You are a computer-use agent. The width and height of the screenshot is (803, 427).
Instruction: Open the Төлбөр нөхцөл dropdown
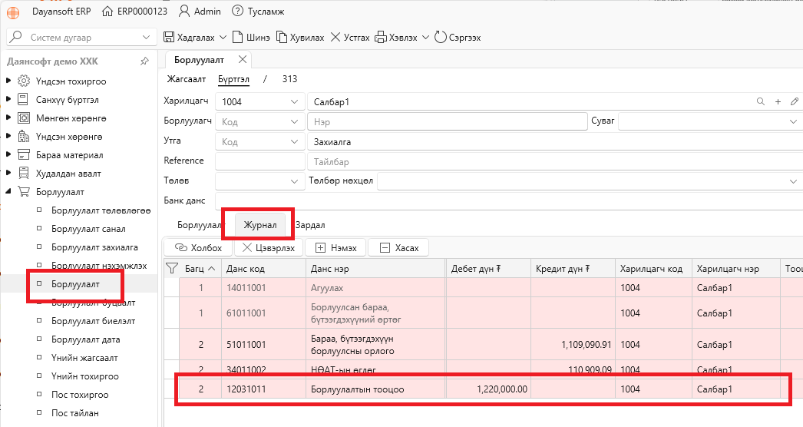pyautogui.click(x=793, y=181)
